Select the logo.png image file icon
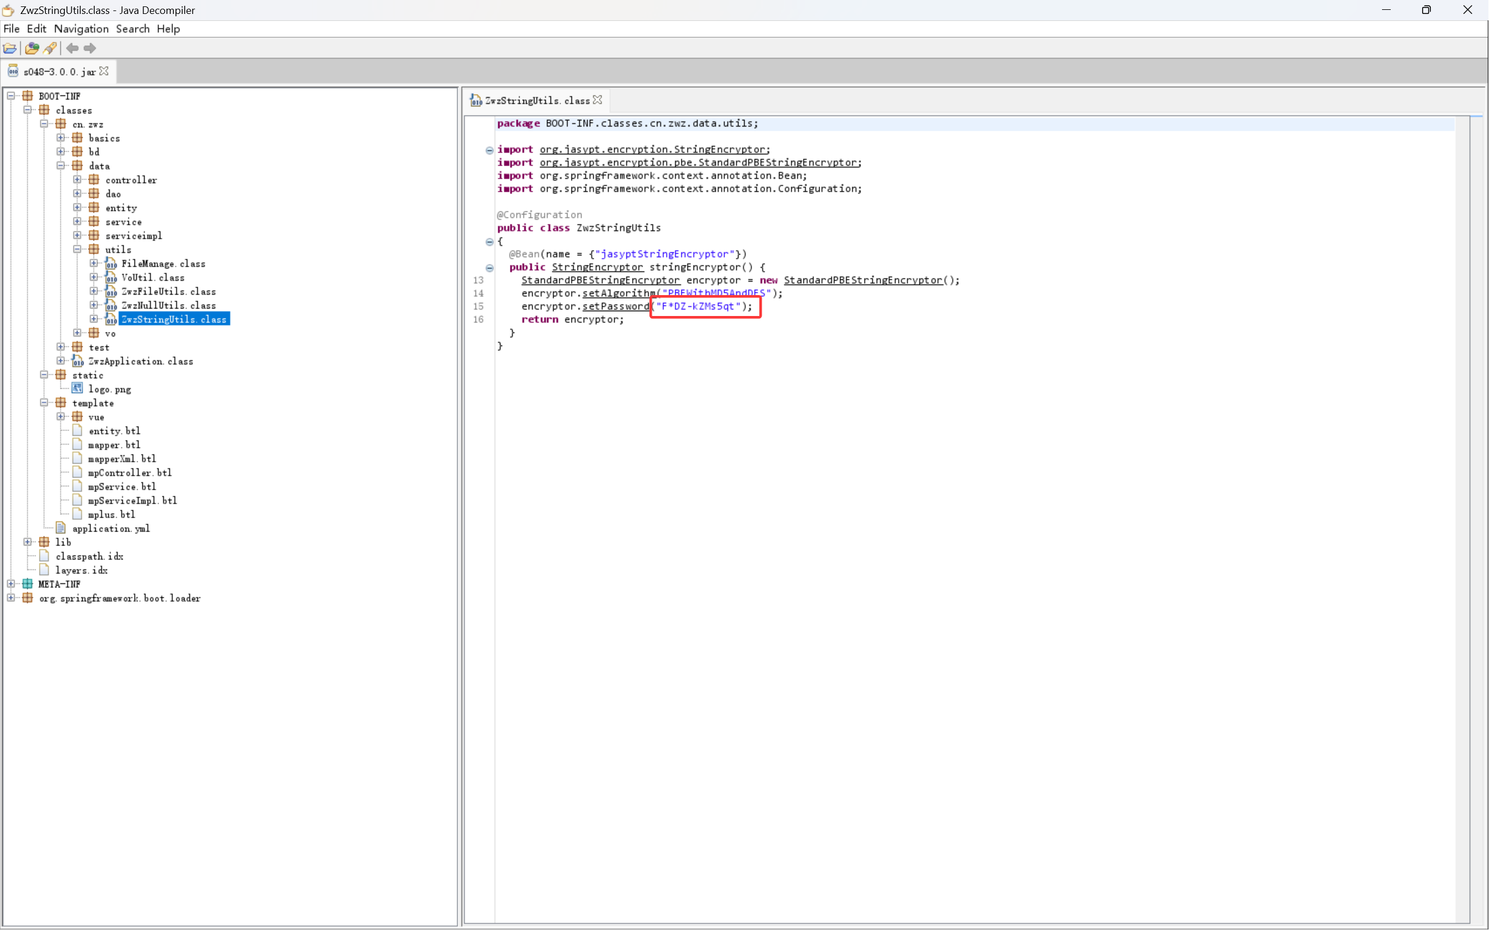Viewport: 1489px width, 930px height. coord(77,389)
